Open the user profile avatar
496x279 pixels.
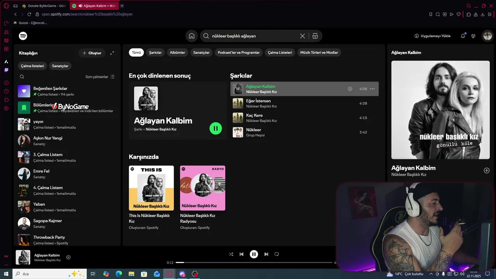487,36
